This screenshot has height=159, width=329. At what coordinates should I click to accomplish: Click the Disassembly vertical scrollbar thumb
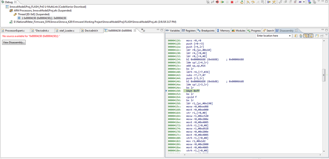(x=323, y=75)
